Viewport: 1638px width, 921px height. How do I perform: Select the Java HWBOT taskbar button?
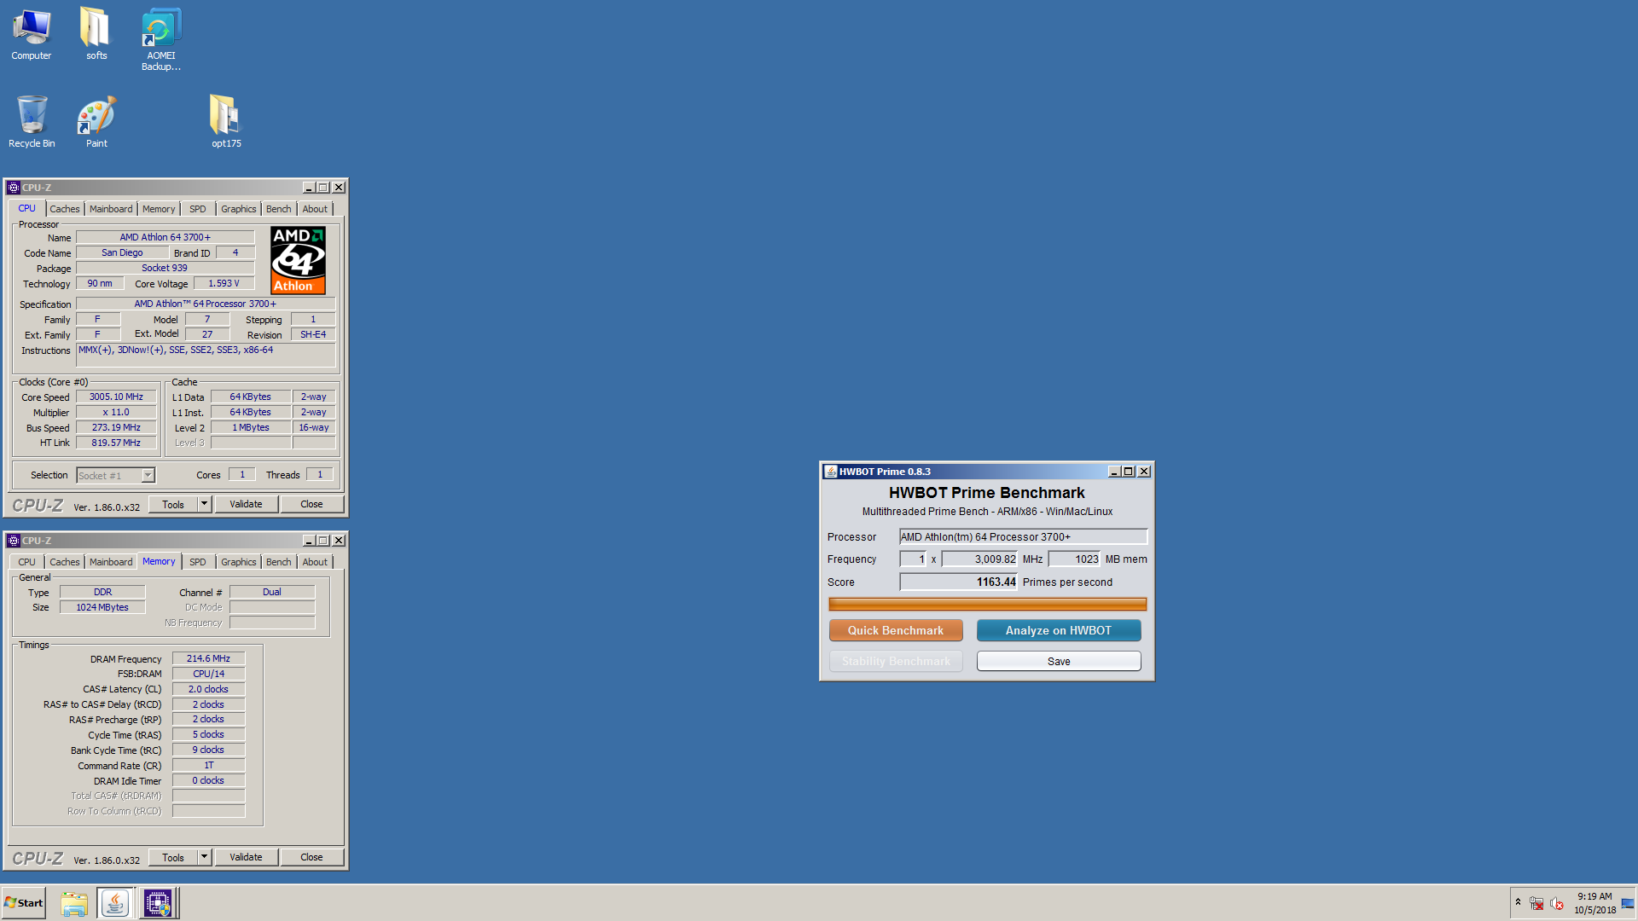115,903
